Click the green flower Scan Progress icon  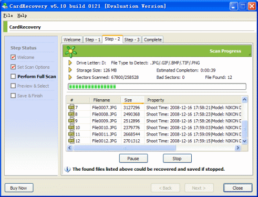(x=70, y=51)
